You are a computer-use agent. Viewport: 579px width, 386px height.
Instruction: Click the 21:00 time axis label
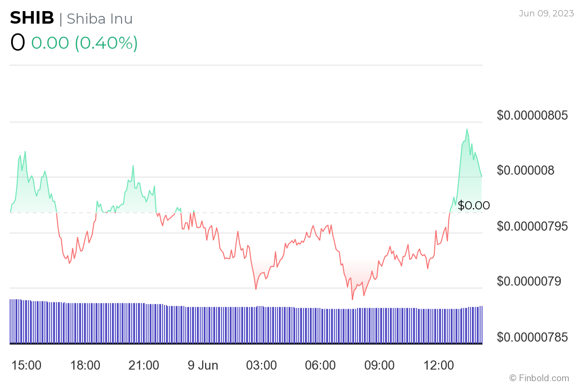[144, 365]
